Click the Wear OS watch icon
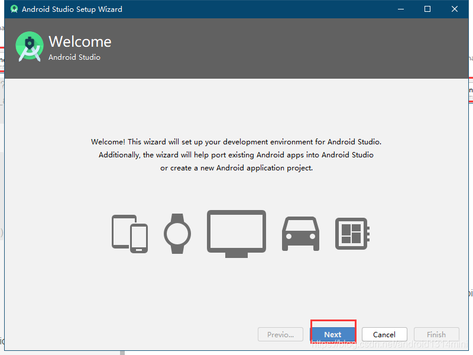This screenshot has width=473, height=355. pyautogui.click(x=177, y=234)
